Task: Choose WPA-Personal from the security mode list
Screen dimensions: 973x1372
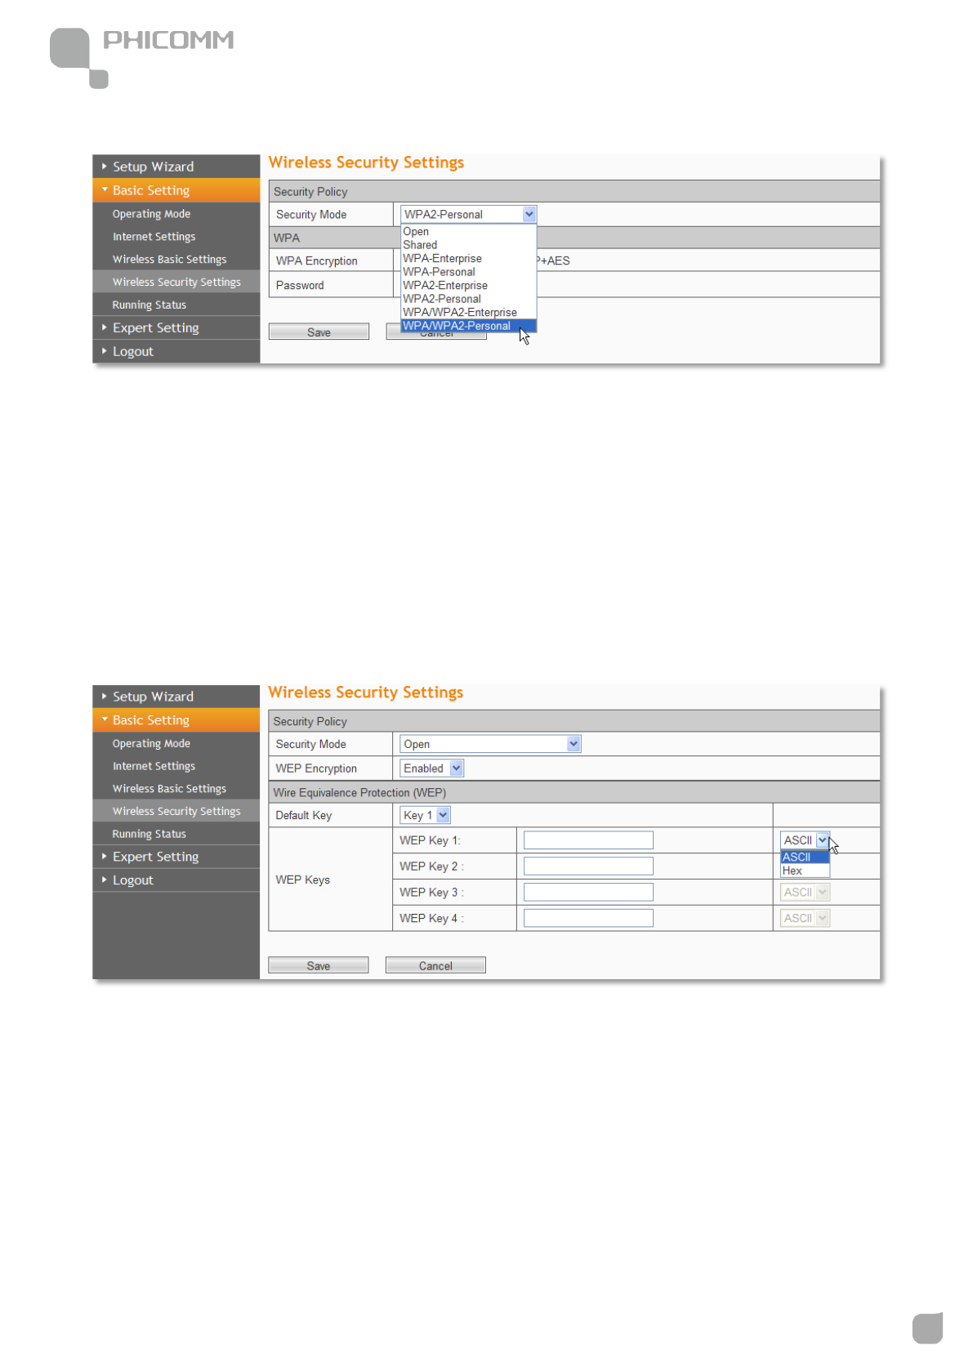Action: [468, 272]
